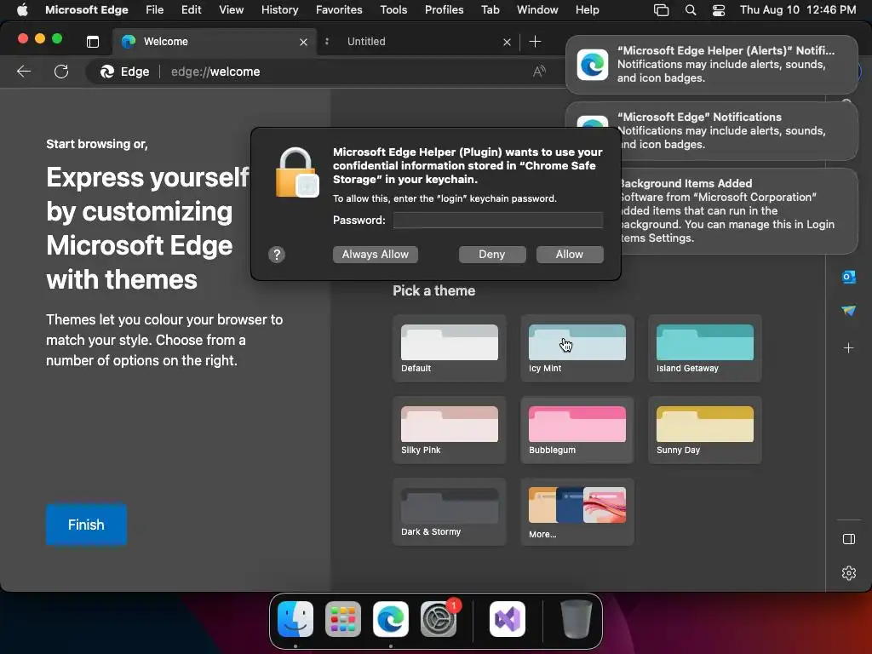Select the Icy Mint theme
Viewport: 872px width, 654px height.
(x=577, y=348)
